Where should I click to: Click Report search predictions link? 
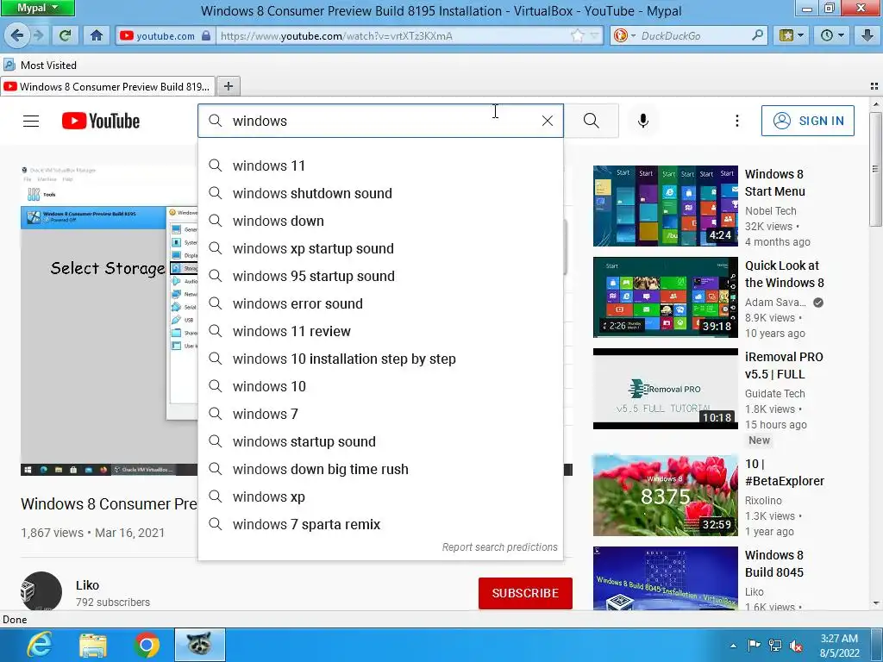[499, 547]
